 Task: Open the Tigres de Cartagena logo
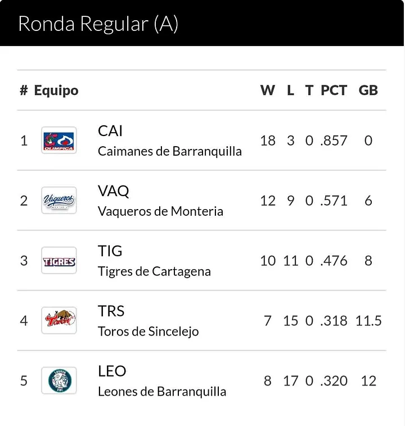click(58, 261)
